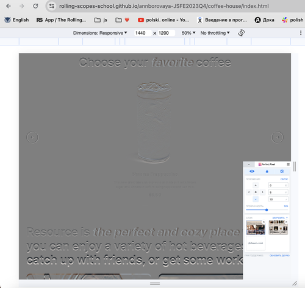Open the Дока bookmark
305x288 pixels.
[x=264, y=20]
